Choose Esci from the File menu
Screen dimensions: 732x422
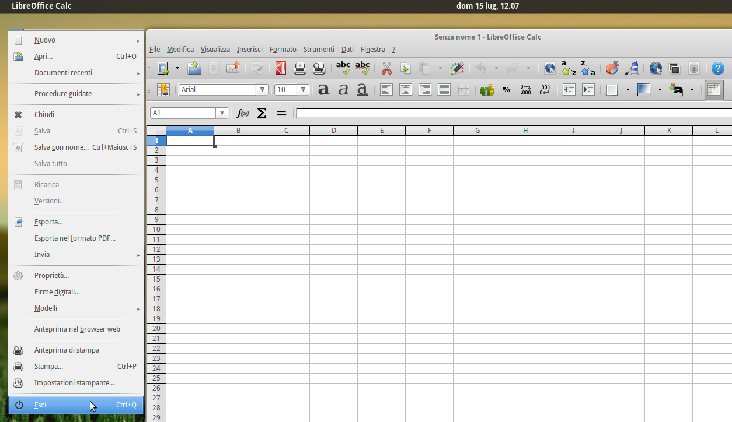pyautogui.click(x=76, y=405)
